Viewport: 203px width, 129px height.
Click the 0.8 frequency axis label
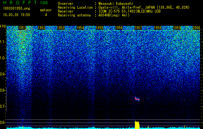click(x=3, y=90)
